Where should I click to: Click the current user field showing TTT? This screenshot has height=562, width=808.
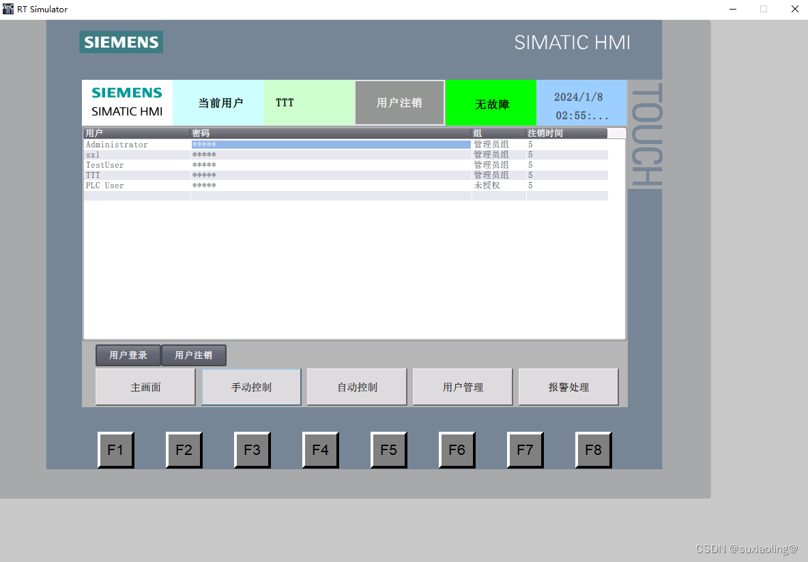[309, 102]
